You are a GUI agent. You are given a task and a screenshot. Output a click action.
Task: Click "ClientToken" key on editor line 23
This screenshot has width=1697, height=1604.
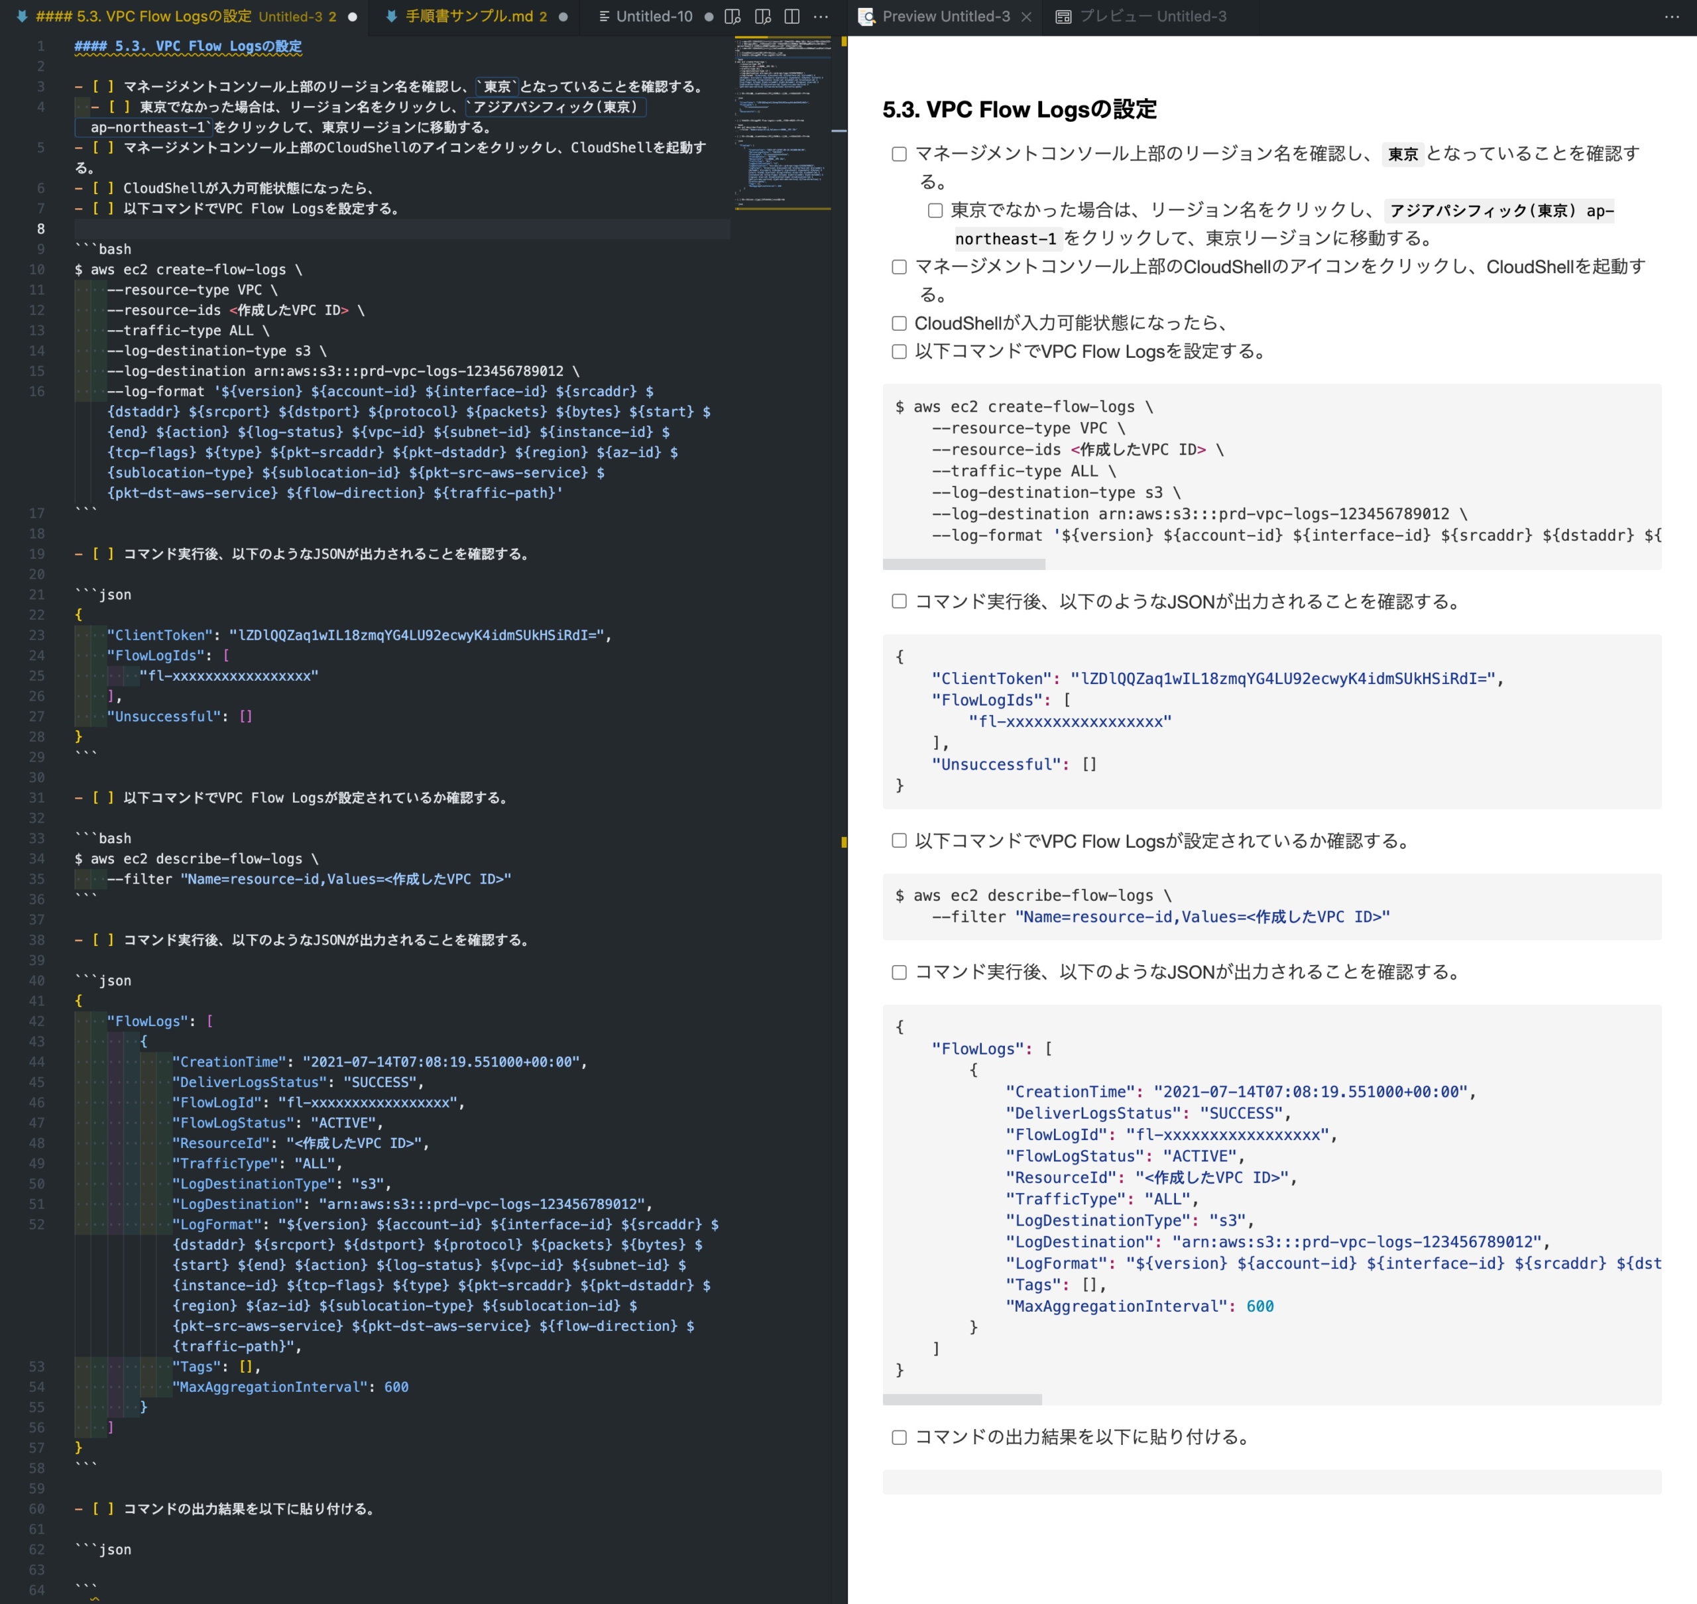160,635
